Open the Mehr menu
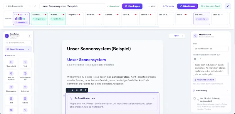This screenshot has height=114, width=235. coord(152,6)
